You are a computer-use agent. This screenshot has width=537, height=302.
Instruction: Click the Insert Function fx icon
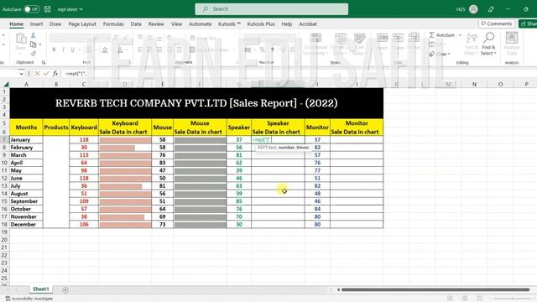[55, 74]
